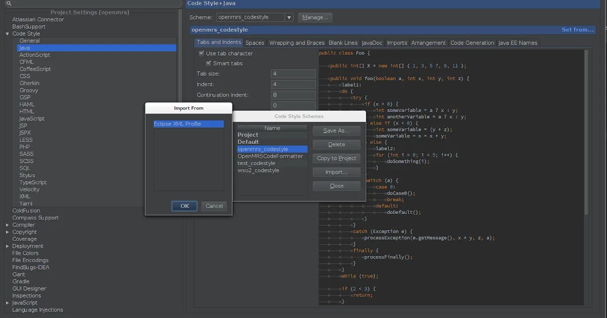
Task: Select PHP code style
Action: tap(25, 147)
